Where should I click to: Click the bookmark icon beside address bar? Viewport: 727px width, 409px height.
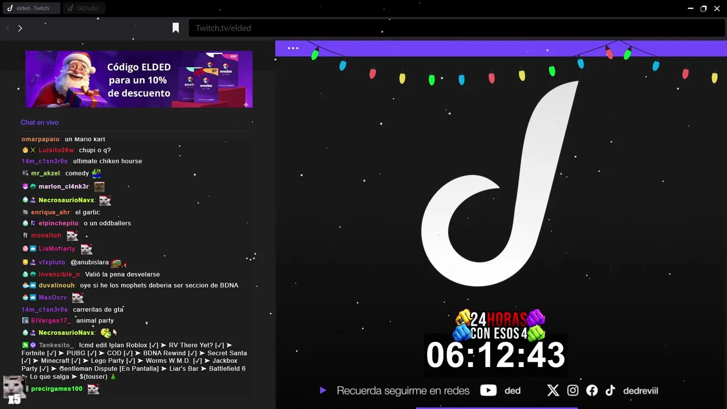[x=176, y=28]
